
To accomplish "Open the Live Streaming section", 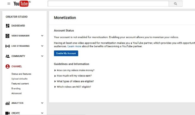I will 21,46.
